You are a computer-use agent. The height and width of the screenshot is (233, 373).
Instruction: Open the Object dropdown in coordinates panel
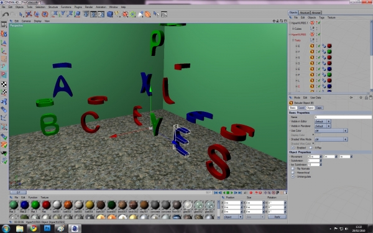233,217
